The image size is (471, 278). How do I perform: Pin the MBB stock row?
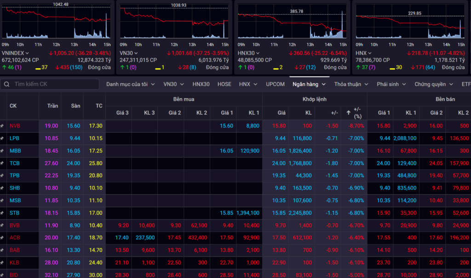pos(2,151)
